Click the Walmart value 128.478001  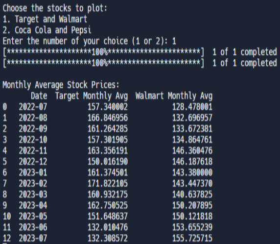(x=192, y=107)
